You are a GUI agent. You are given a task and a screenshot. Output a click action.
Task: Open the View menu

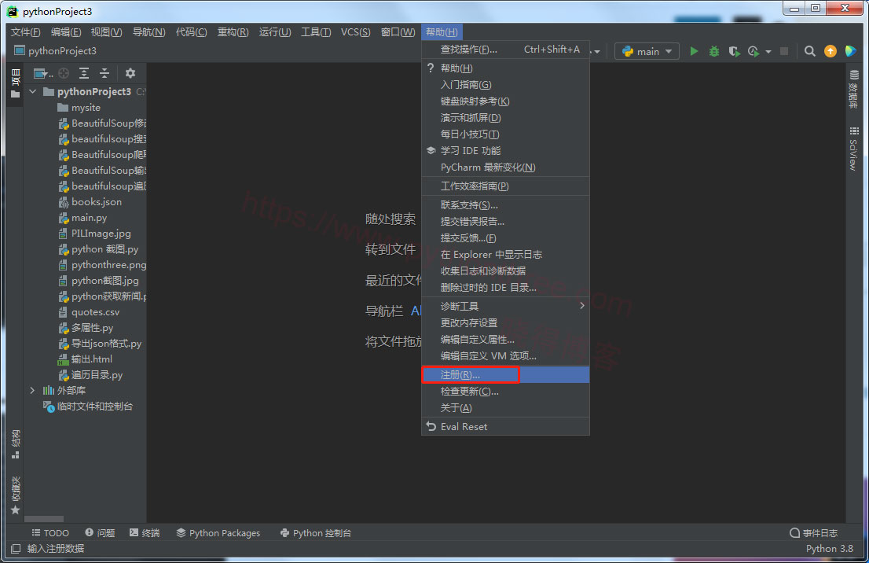(106, 32)
